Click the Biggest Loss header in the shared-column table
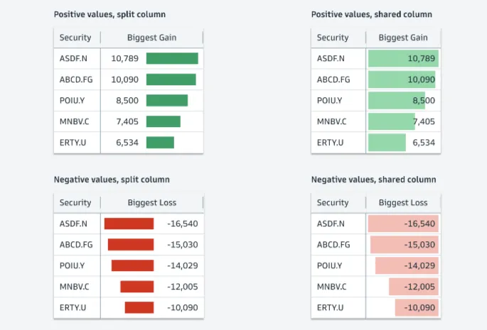 point(403,203)
